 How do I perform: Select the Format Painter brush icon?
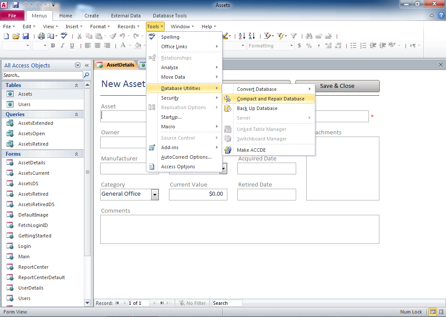[113, 36]
